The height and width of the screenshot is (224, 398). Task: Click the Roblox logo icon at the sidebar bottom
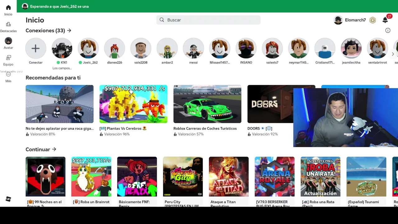click(x=8, y=199)
